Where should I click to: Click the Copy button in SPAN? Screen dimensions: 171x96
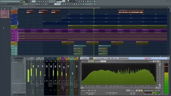116,58
